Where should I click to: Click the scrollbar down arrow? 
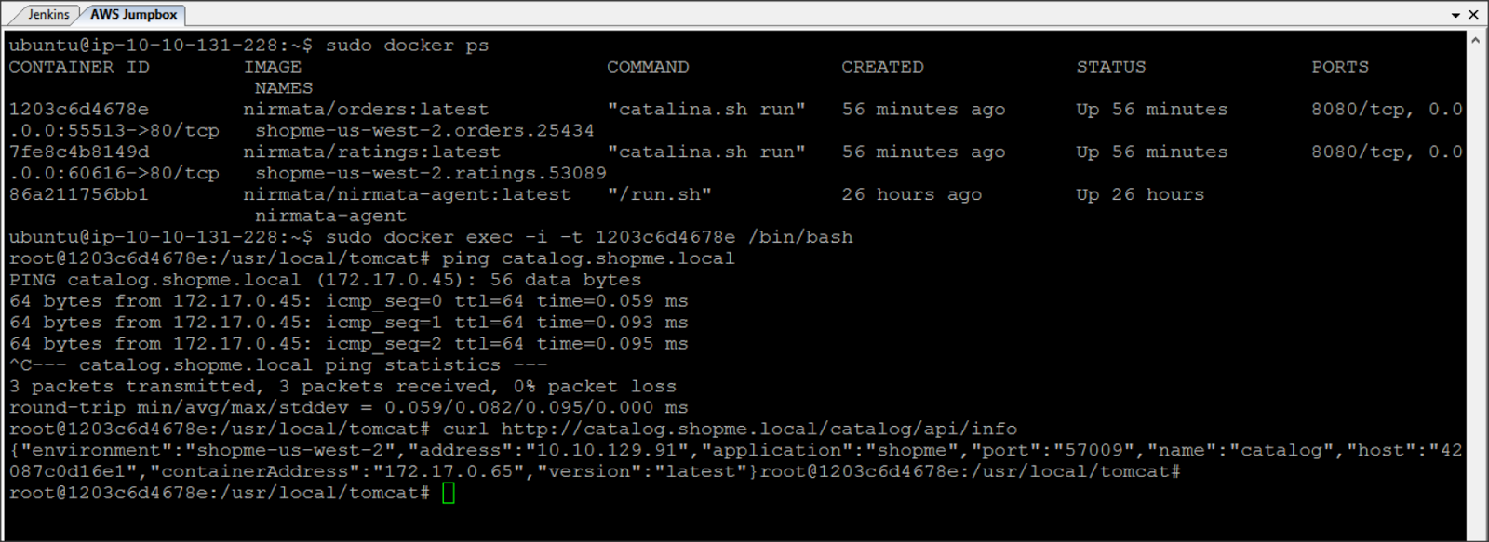coord(1476,533)
